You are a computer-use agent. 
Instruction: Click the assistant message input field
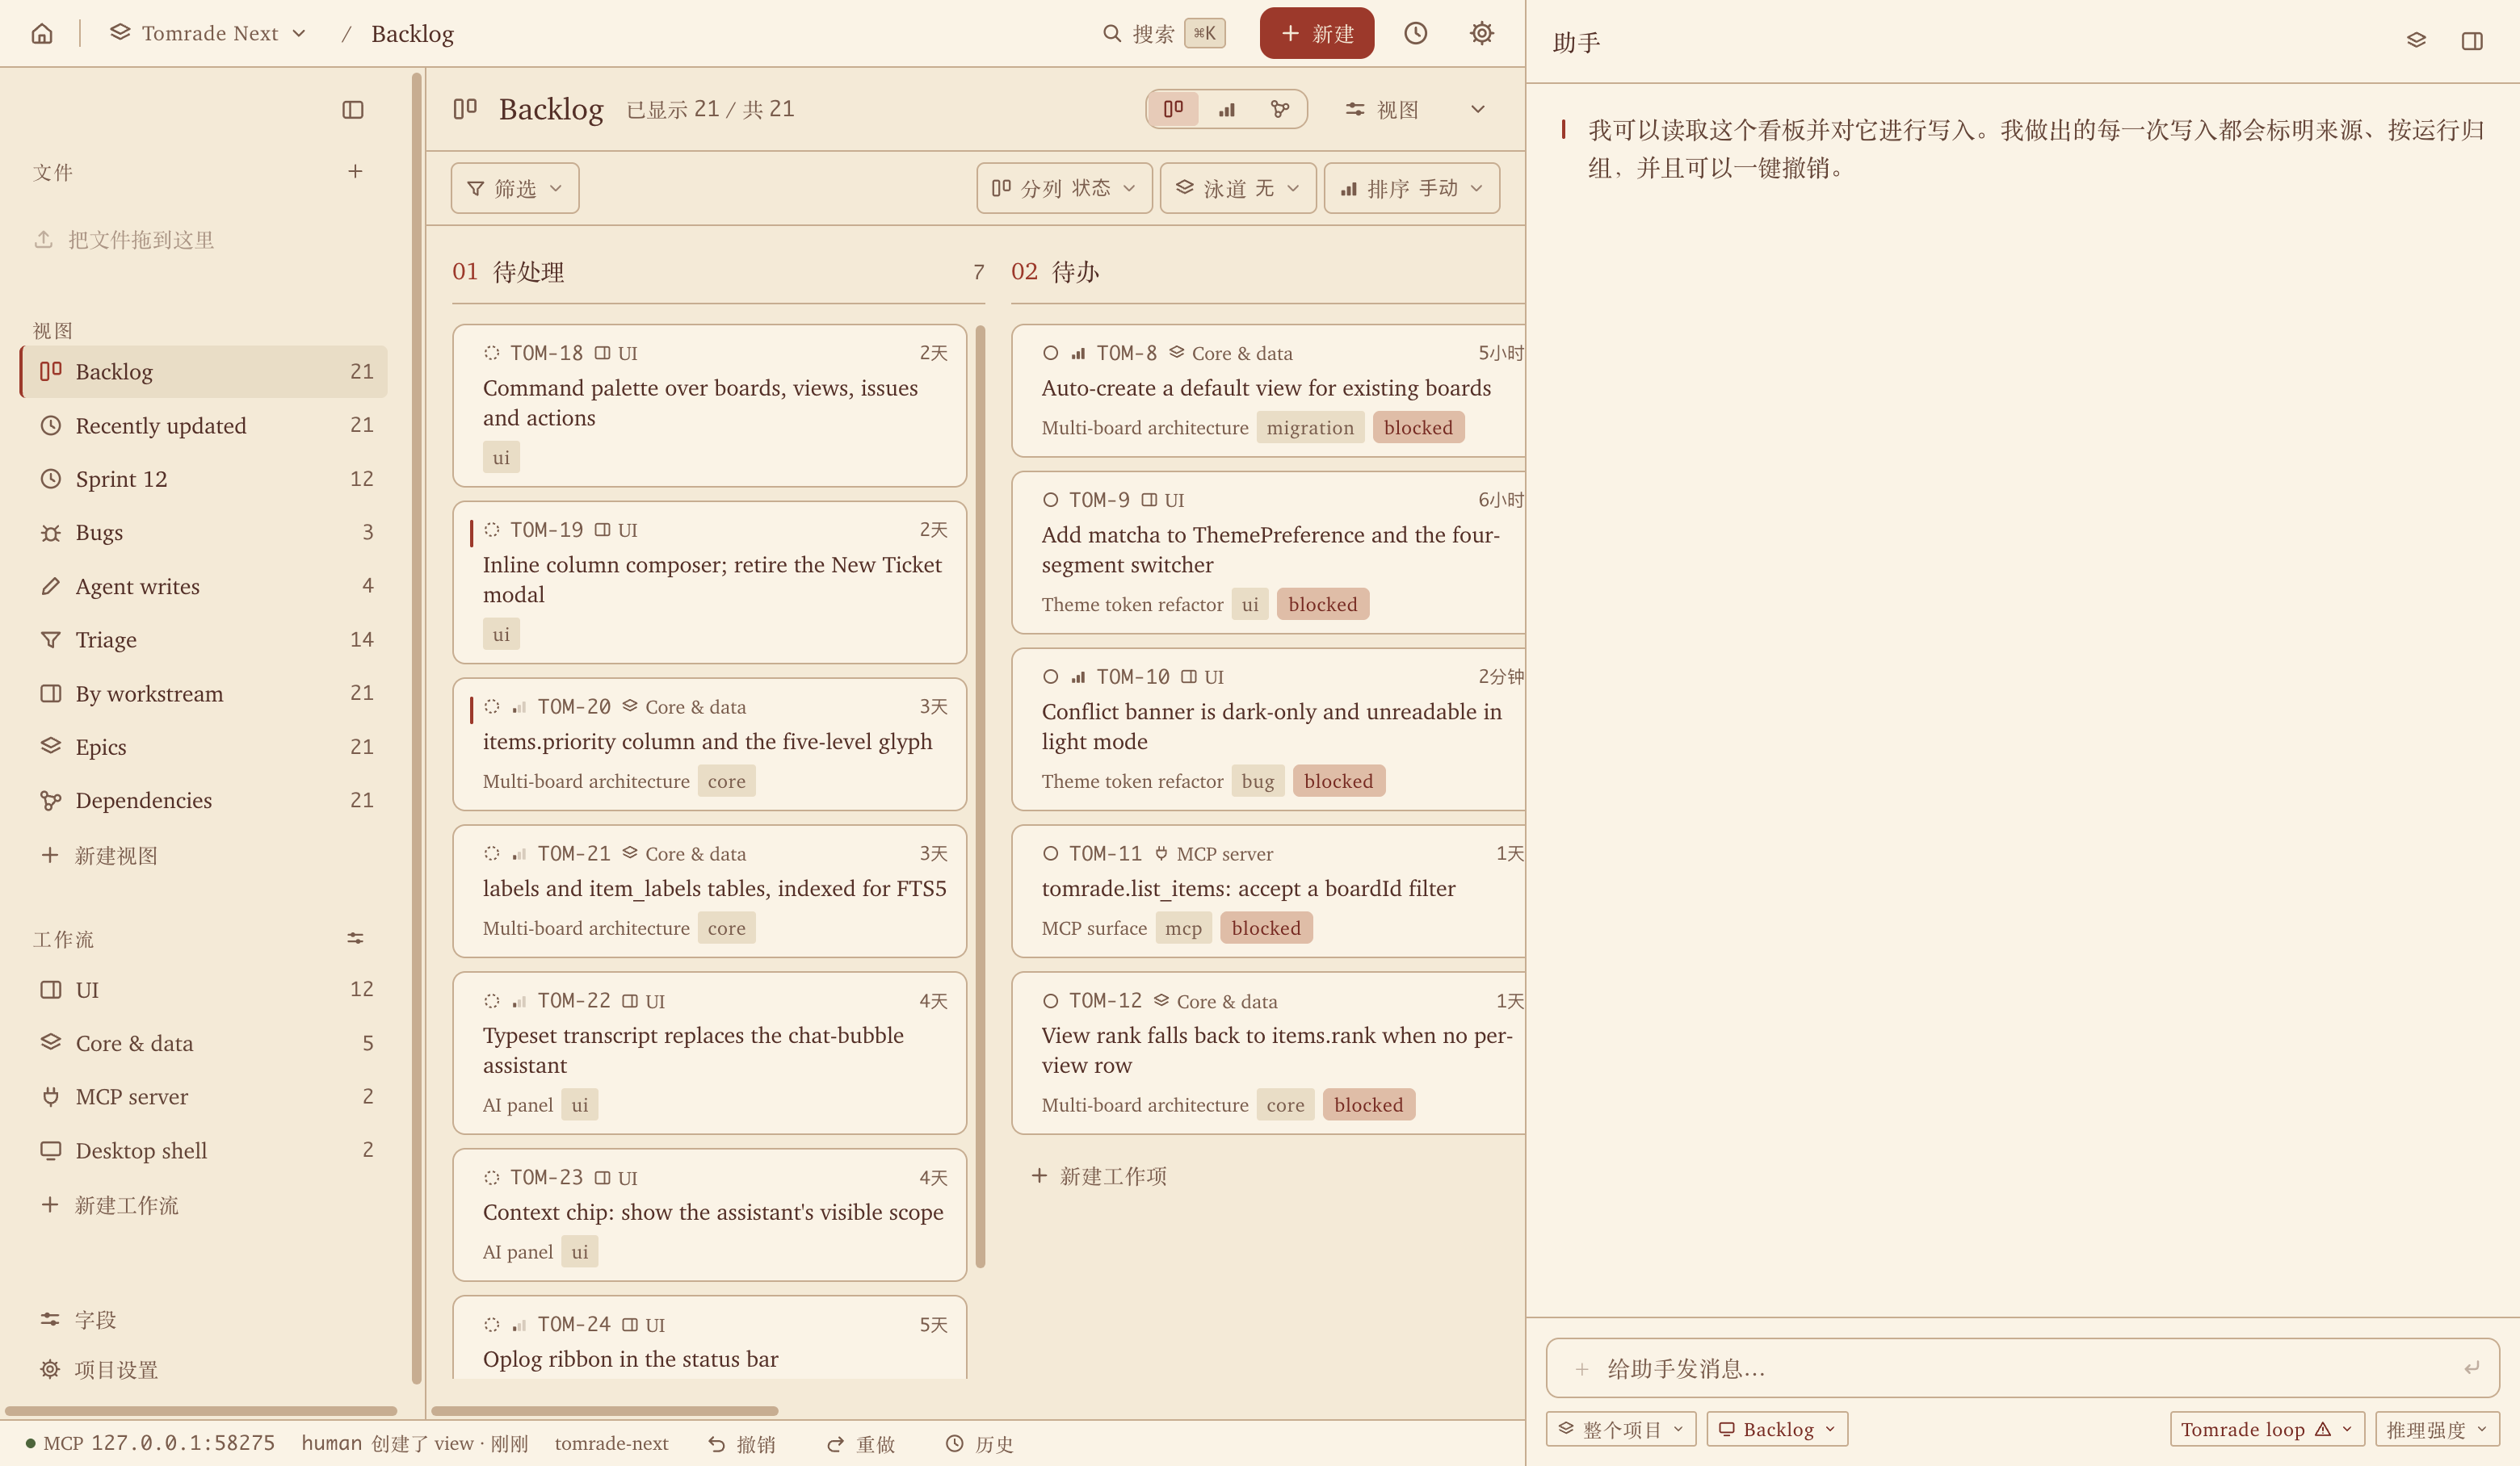pyautogui.click(x=2022, y=1368)
